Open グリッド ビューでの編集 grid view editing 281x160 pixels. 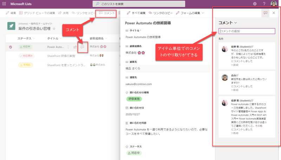(37, 13)
